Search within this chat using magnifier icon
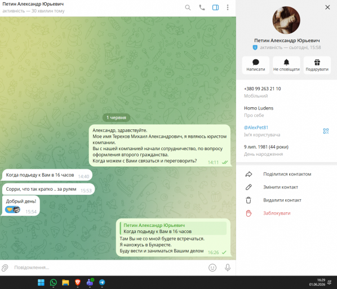Screen dimensions: 337x289 188,7
